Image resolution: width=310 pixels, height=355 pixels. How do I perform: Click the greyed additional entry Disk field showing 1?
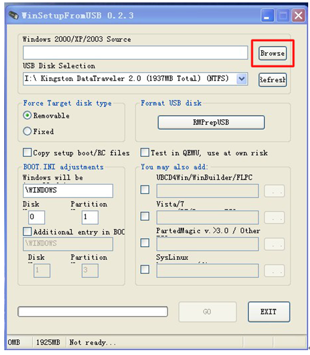[42, 271]
